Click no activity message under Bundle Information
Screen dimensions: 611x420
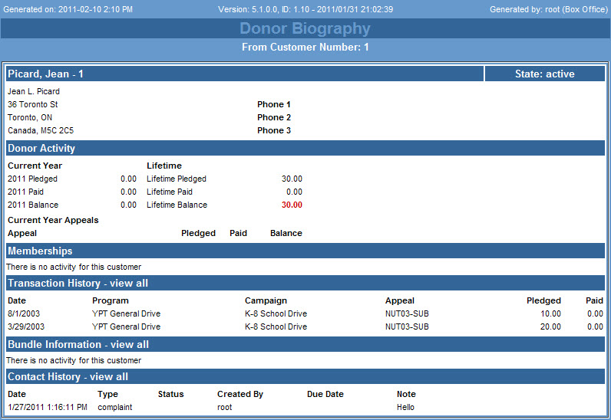pos(74,360)
